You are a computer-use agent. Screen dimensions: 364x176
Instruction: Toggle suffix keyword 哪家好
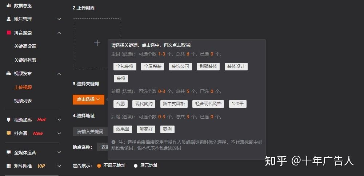[x=146, y=129]
